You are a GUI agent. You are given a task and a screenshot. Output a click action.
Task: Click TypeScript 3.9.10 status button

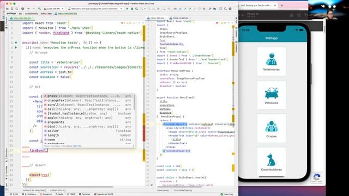click(x=104, y=194)
